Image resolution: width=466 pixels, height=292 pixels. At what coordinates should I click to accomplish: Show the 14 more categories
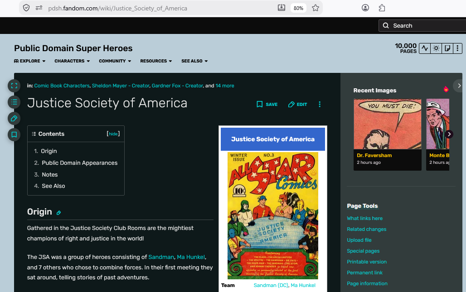point(225,86)
